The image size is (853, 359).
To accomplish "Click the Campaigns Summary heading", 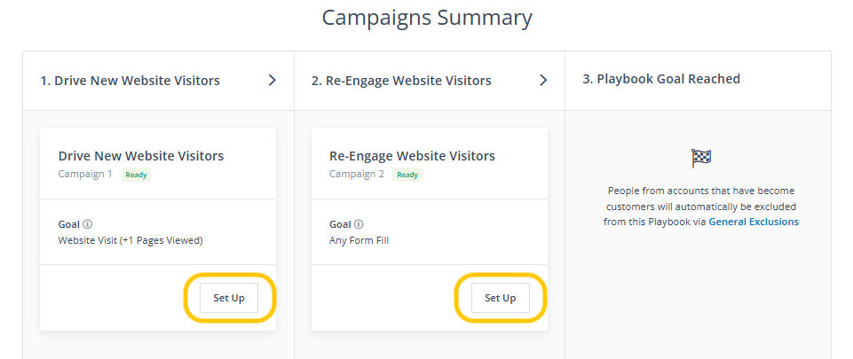I will coord(427,17).
